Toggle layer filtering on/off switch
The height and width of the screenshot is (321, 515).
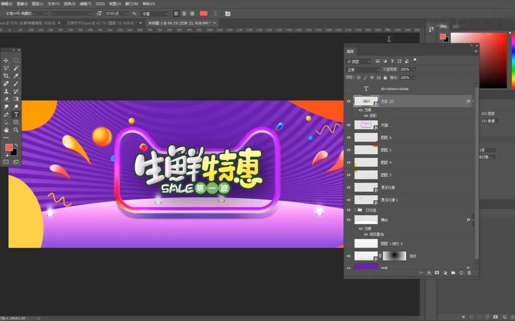(x=415, y=60)
